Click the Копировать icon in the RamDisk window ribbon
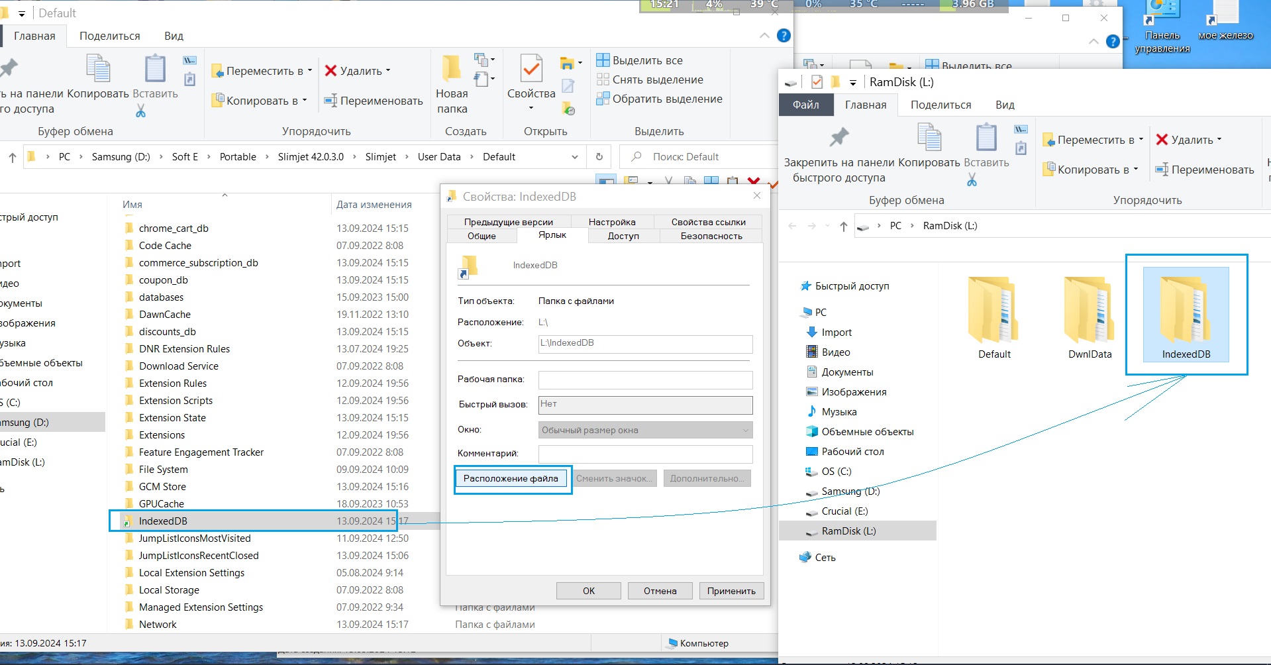1271x665 pixels. coord(929,137)
